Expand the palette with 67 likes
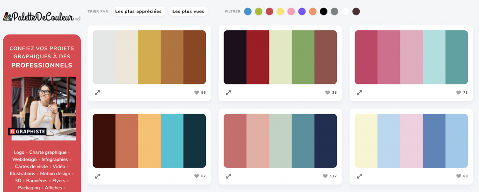 coord(97,176)
